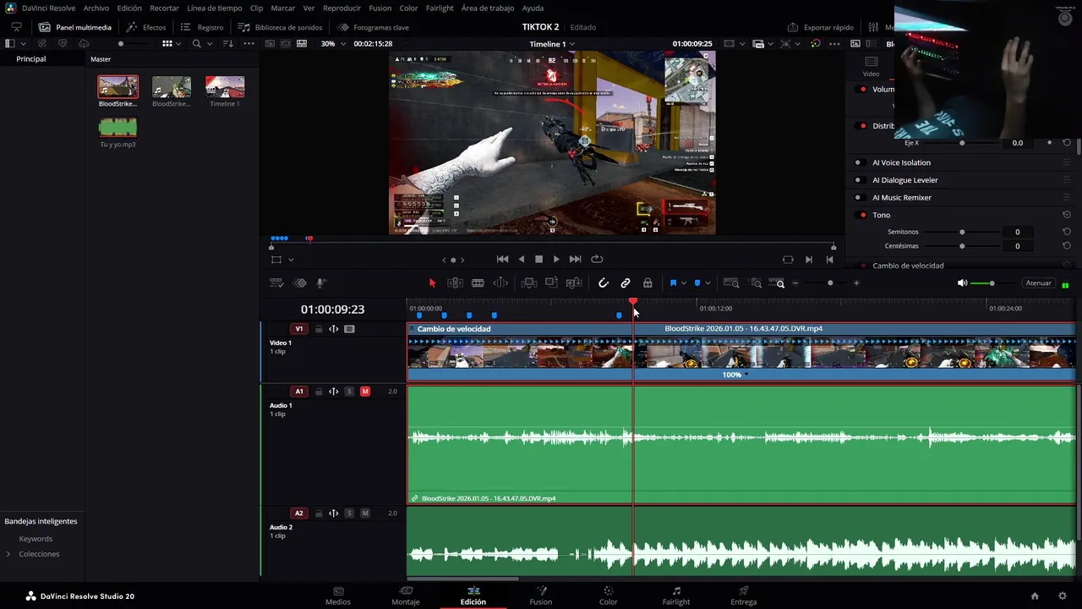The height and width of the screenshot is (609, 1082).
Task: Enable the AI Voice Isolation toggle
Action: pos(861,162)
